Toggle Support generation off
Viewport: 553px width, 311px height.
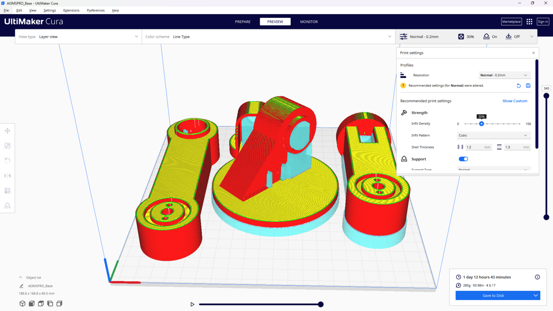point(463,159)
